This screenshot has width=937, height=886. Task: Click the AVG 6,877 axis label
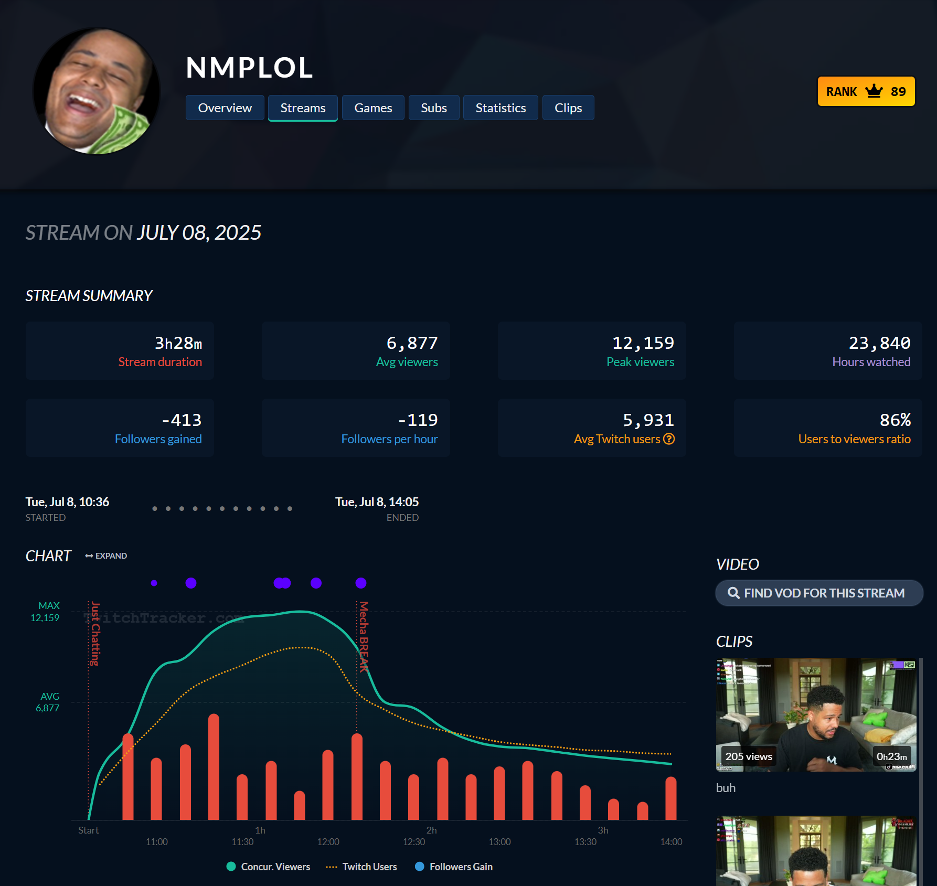(48, 702)
